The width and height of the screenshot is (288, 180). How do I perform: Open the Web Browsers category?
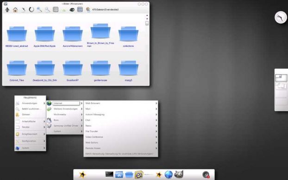coord(121,103)
